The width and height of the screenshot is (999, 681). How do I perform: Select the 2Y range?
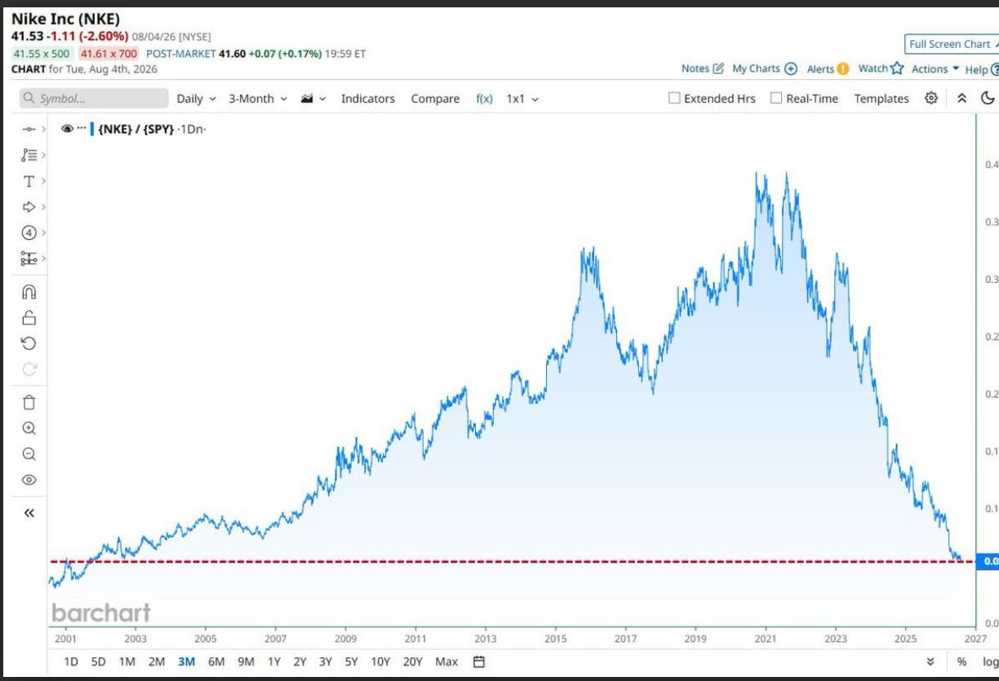point(300,661)
